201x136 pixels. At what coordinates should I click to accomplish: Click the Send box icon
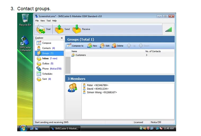point(59,29)
